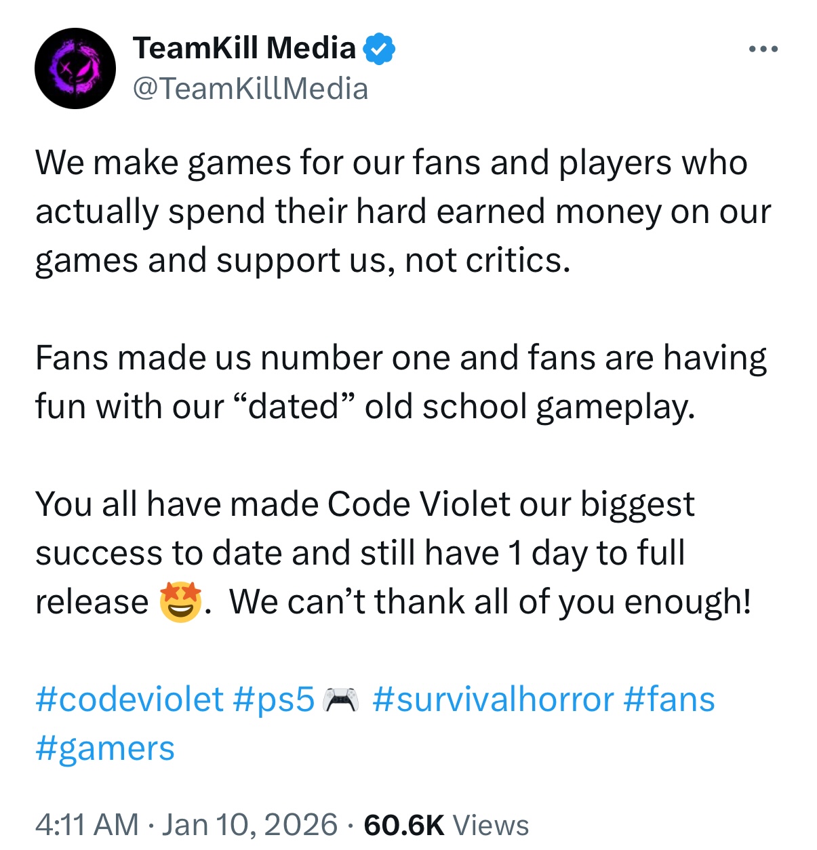Select the #survivalhorror hashtag
Image resolution: width=817 pixels, height=850 pixels.
click(493, 700)
